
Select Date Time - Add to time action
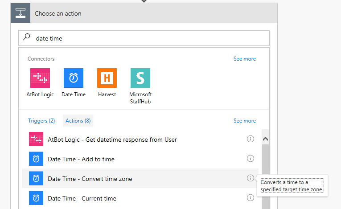pos(140,159)
